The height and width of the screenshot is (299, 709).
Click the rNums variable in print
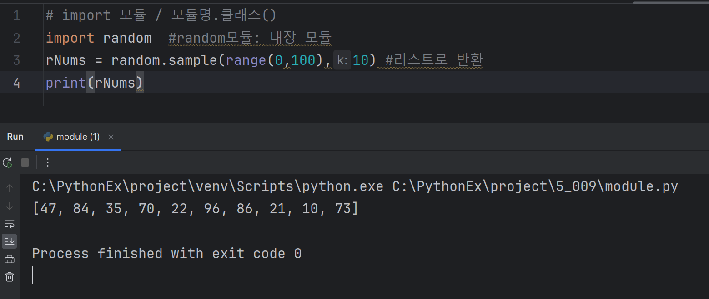(x=116, y=83)
